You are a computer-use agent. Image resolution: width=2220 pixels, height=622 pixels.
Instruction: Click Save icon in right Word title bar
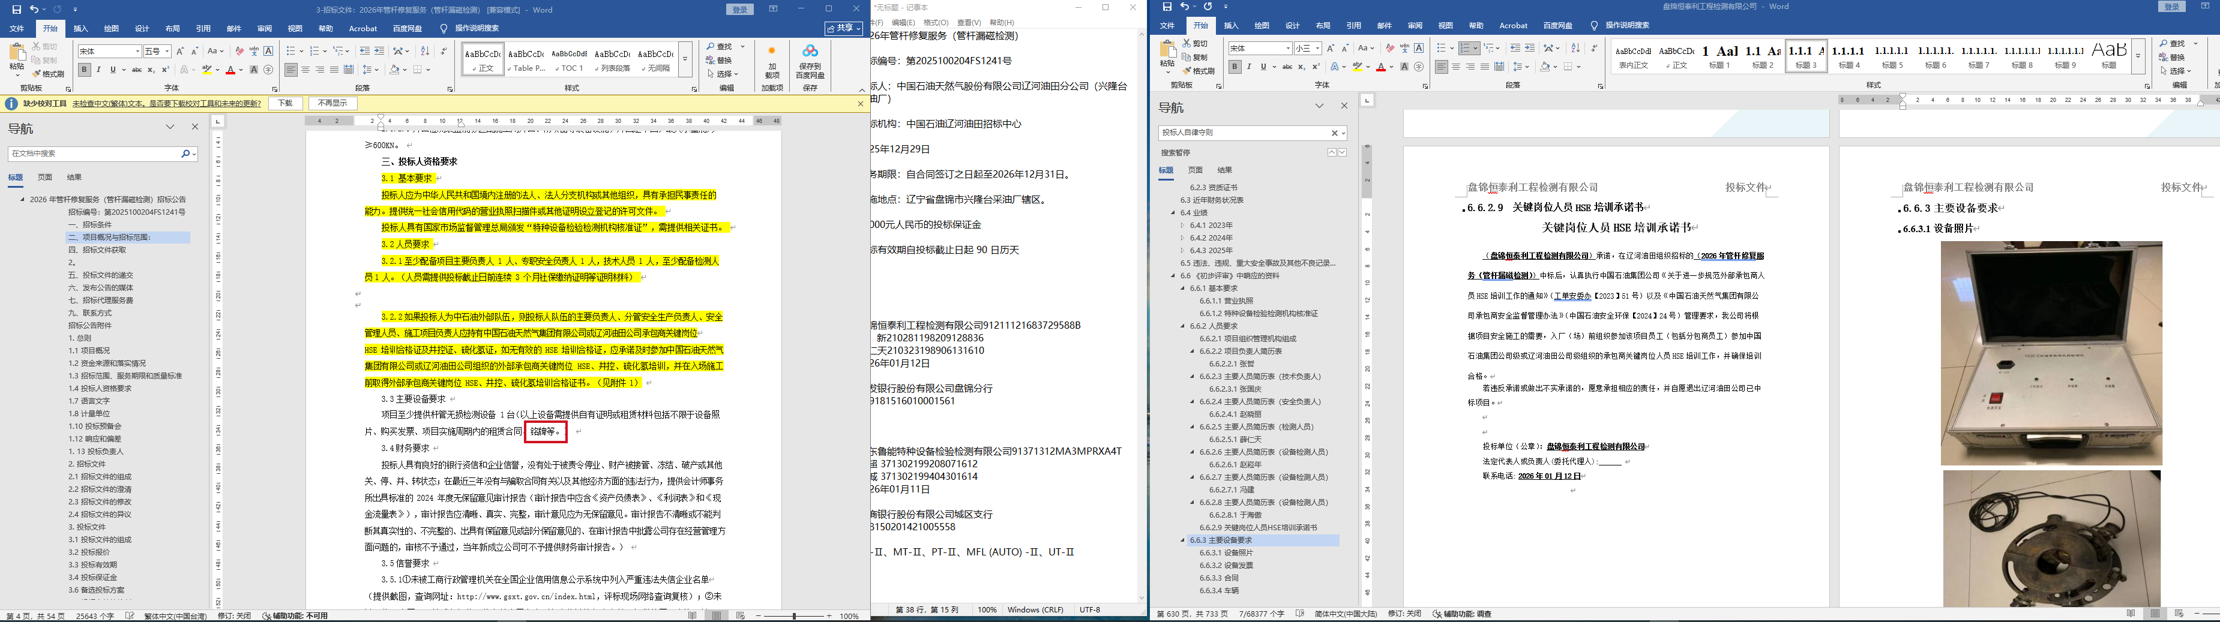coord(1167,7)
